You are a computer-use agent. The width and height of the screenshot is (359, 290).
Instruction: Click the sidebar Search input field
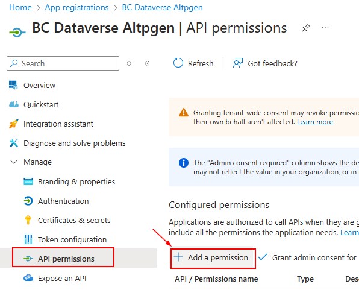[x=63, y=63]
